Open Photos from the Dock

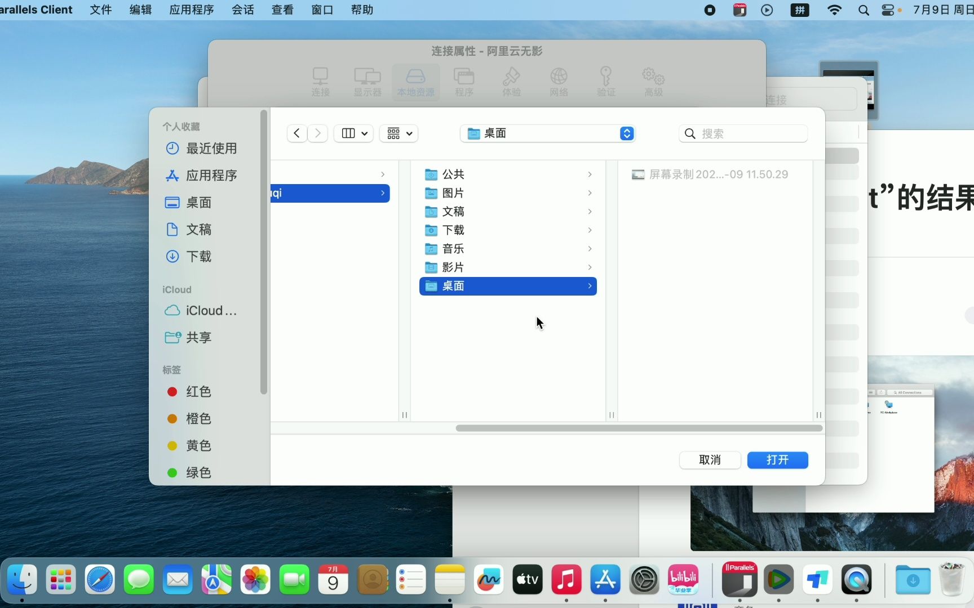[255, 579]
